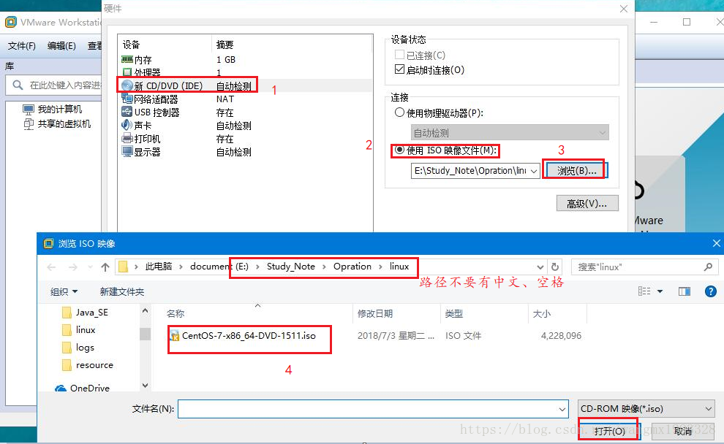Close the 硬件 hardware dialog
Image resolution: width=724 pixels, height=444 pixels.
click(623, 9)
